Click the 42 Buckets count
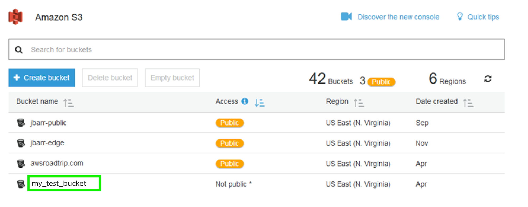 click(331, 79)
